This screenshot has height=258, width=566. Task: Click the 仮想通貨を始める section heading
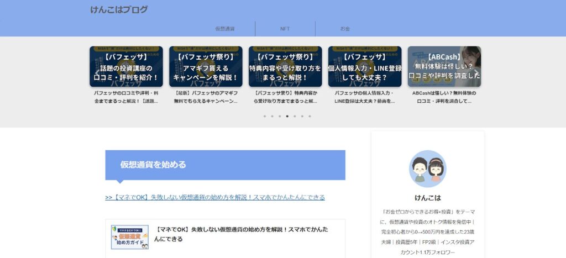(226, 165)
